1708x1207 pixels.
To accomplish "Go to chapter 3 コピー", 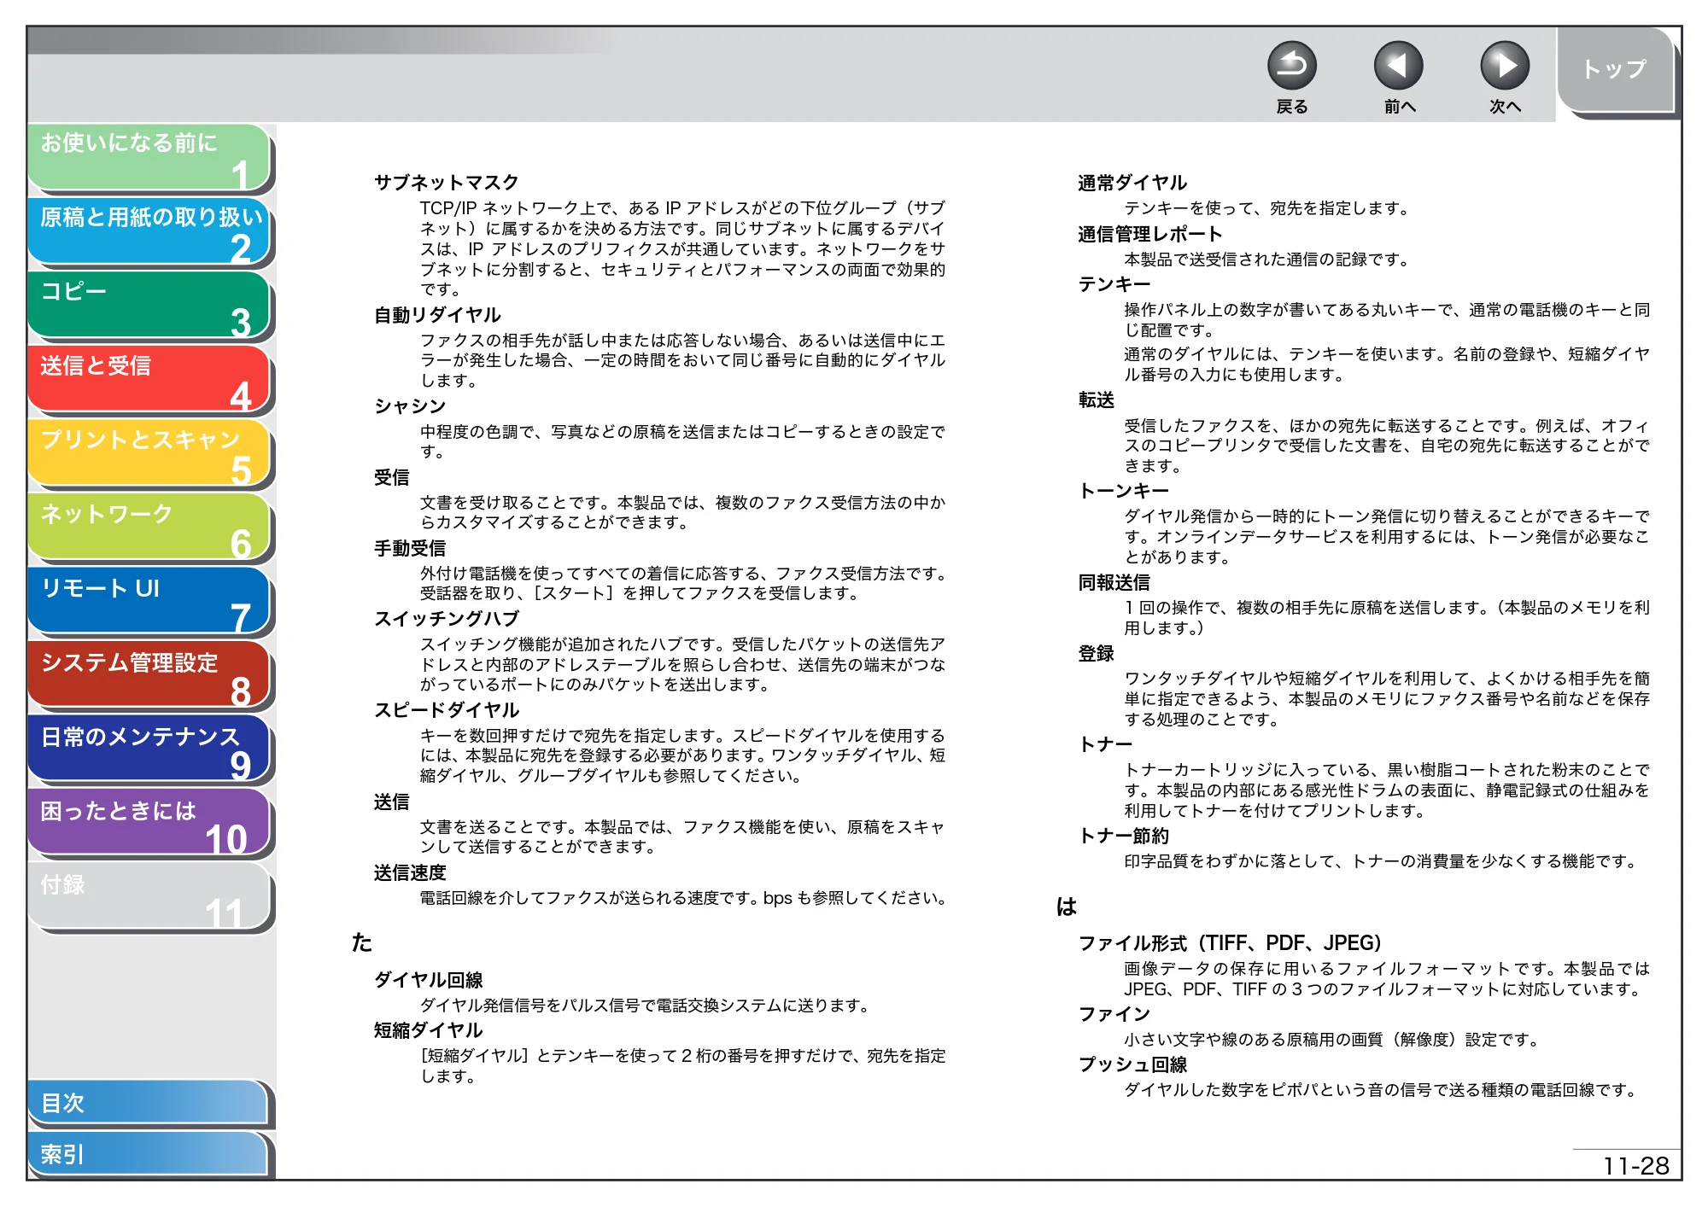I will (x=149, y=306).
